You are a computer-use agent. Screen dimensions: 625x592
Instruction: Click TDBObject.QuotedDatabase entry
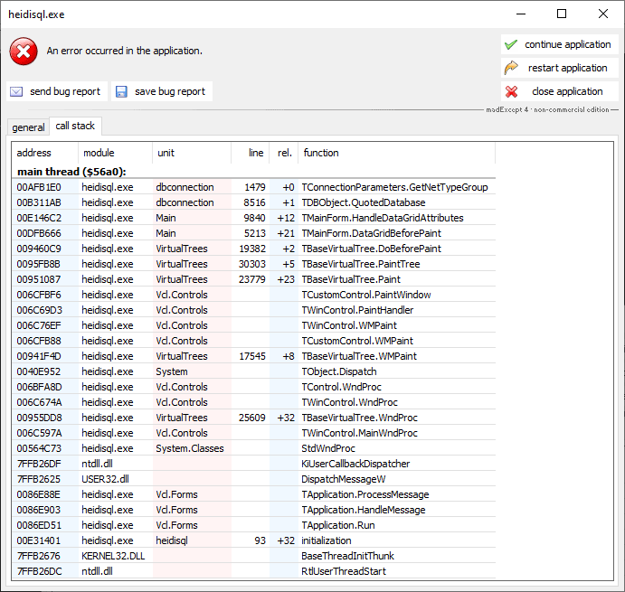click(x=363, y=202)
